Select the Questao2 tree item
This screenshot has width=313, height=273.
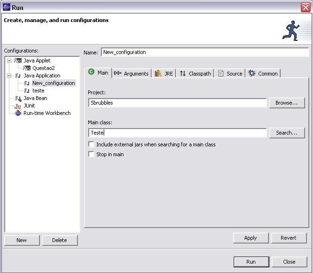click(44, 68)
